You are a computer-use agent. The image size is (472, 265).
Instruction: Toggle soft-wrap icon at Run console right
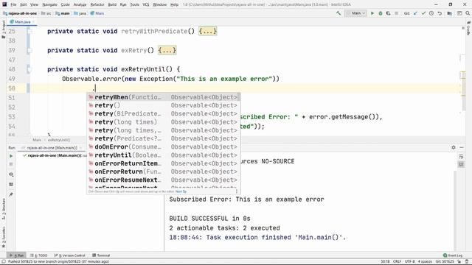point(461,157)
